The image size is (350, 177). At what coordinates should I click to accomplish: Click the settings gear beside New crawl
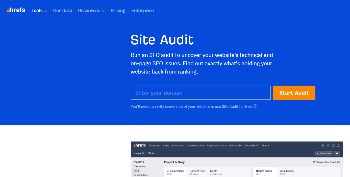coord(337,153)
